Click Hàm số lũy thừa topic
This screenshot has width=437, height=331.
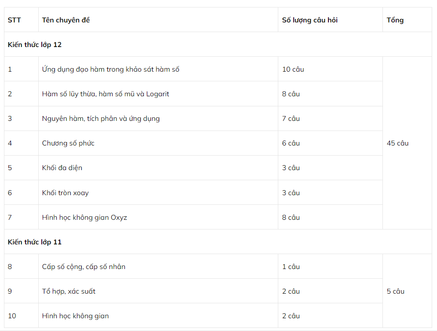[106, 94]
